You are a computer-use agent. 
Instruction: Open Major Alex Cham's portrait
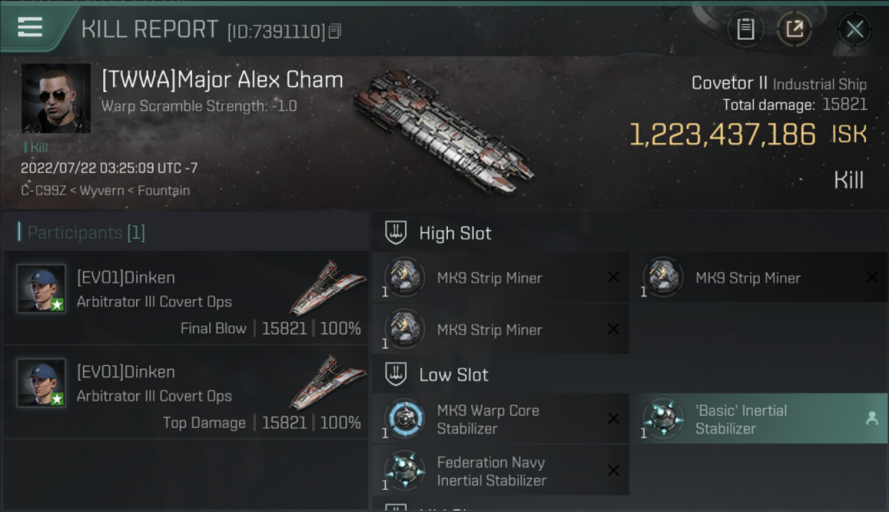coord(56,98)
